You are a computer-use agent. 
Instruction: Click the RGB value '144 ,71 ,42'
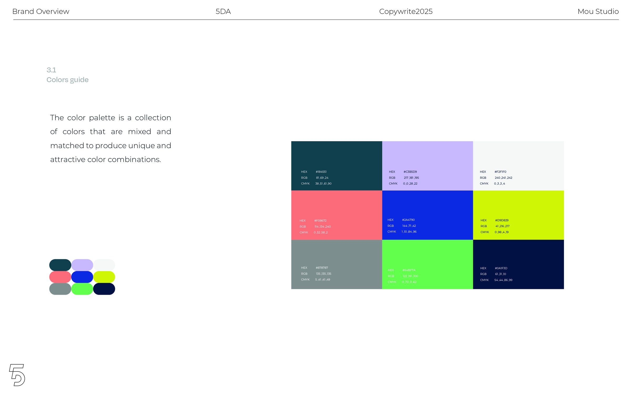pyautogui.click(x=409, y=226)
